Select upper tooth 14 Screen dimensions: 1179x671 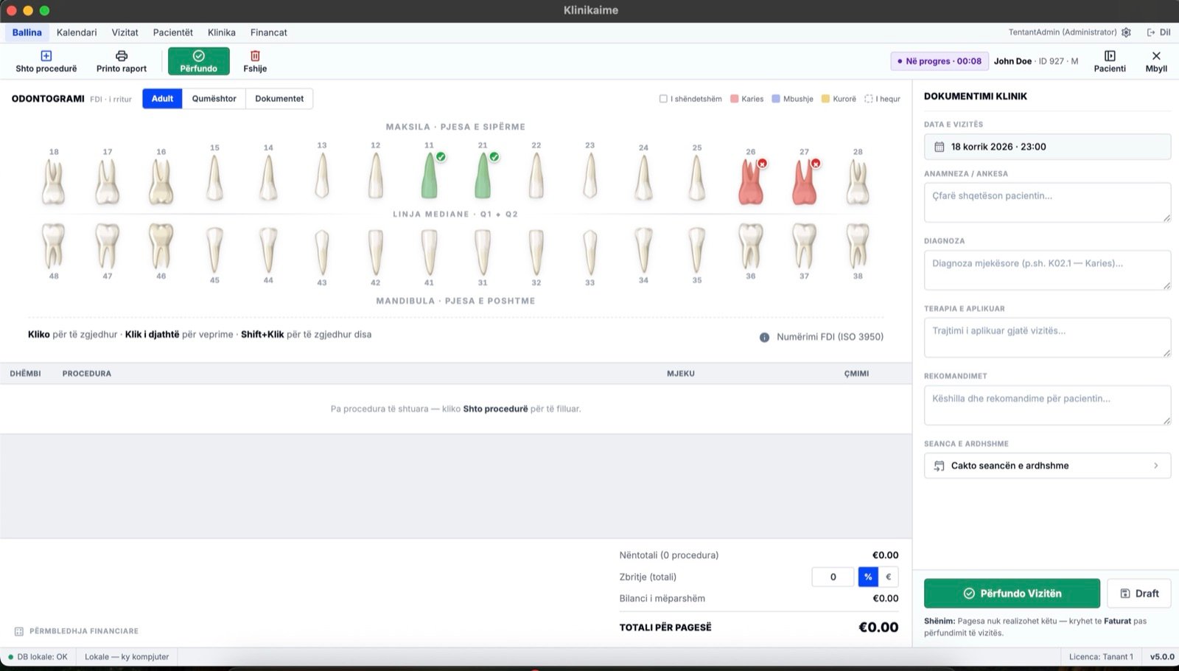[x=268, y=178]
